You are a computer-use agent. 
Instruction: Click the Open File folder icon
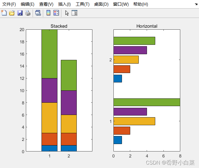[12, 13]
